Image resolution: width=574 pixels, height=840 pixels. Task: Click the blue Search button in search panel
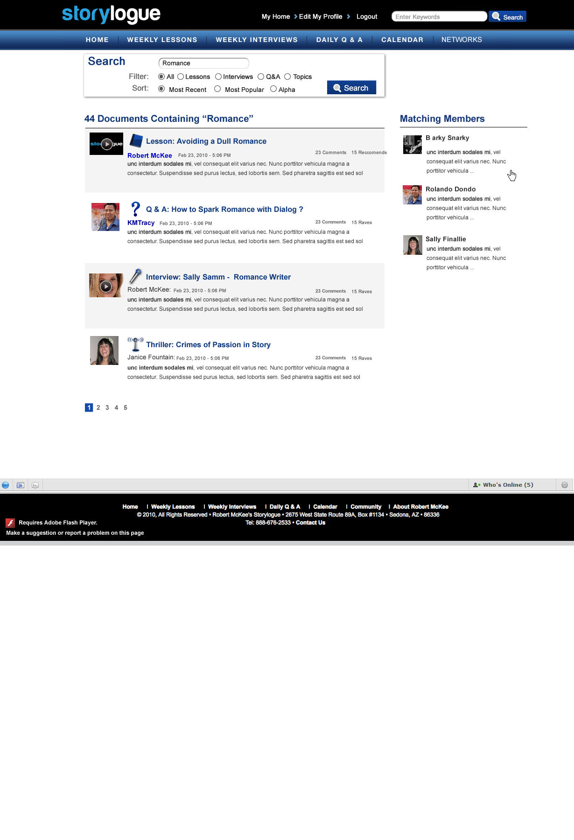(x=351, y=88)
